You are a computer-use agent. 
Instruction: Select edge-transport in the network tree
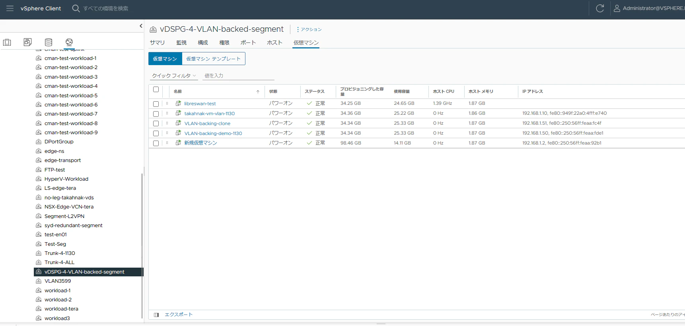click(62, 160)
